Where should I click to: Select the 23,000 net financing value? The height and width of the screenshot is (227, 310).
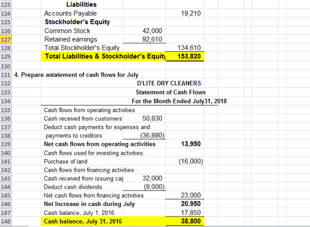[191, 196]
